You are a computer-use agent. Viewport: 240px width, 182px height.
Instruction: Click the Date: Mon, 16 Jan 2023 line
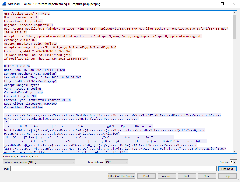[x=35, y=70]
